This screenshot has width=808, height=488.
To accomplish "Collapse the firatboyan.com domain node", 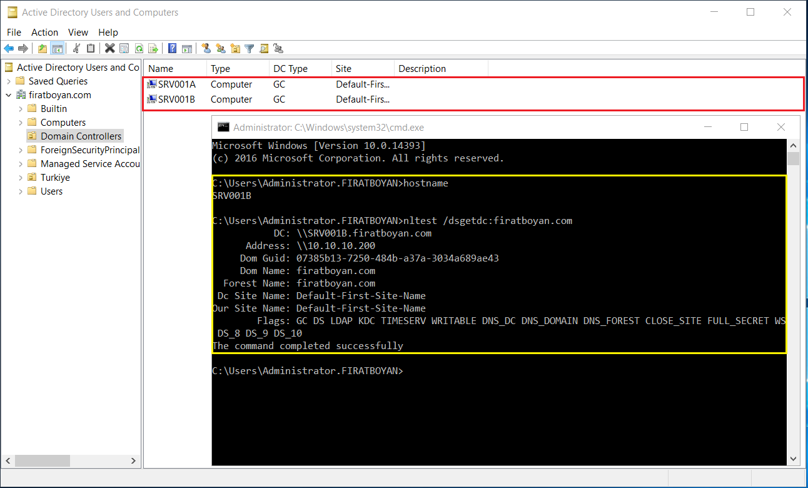I will coord(9,95).
